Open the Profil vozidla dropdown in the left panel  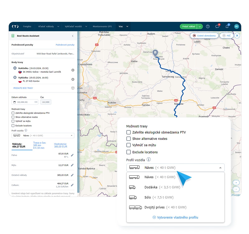tap(43, 135)
